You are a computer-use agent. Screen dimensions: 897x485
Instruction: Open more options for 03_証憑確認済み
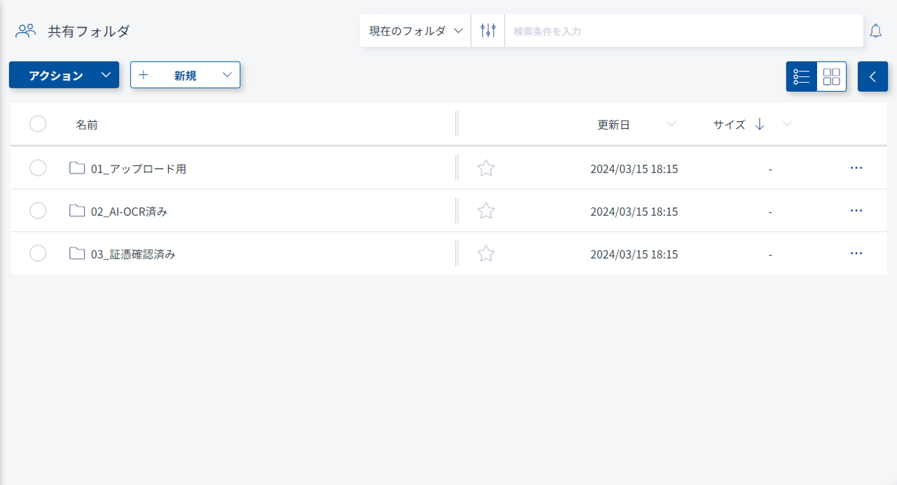[856, 254]
